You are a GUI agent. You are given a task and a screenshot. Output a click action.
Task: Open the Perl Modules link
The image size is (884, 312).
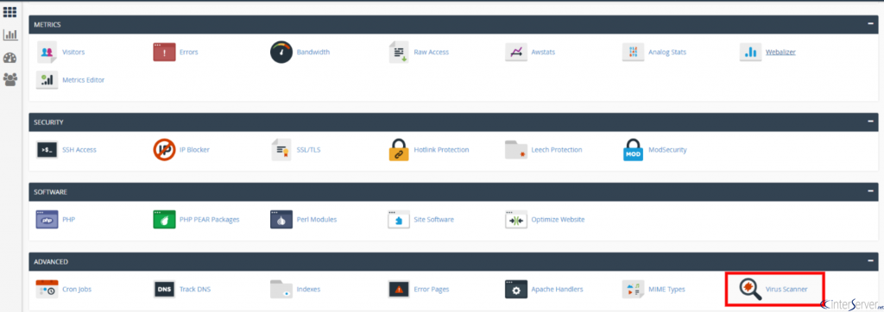click(317, 220)
